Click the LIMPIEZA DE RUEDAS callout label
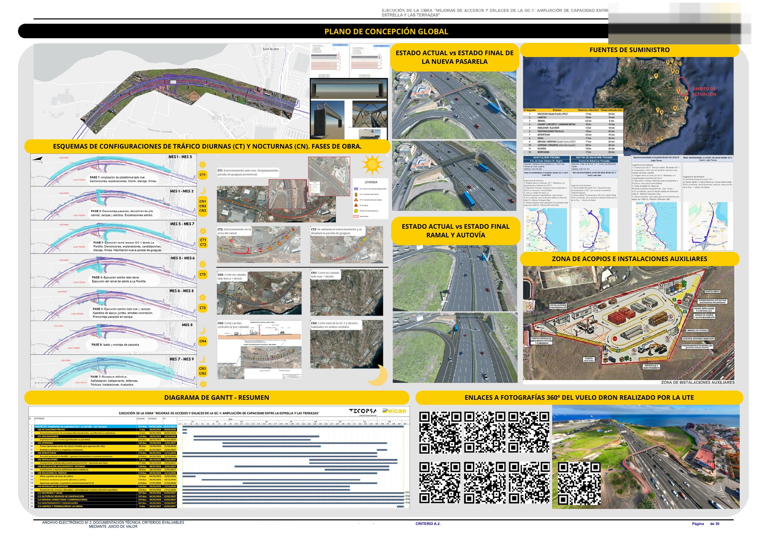This screenshot has width=765, height=541. (697, 331)
